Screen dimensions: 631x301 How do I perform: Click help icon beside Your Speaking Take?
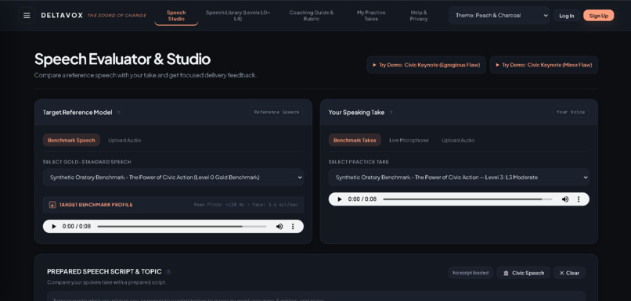pos(391,113)
